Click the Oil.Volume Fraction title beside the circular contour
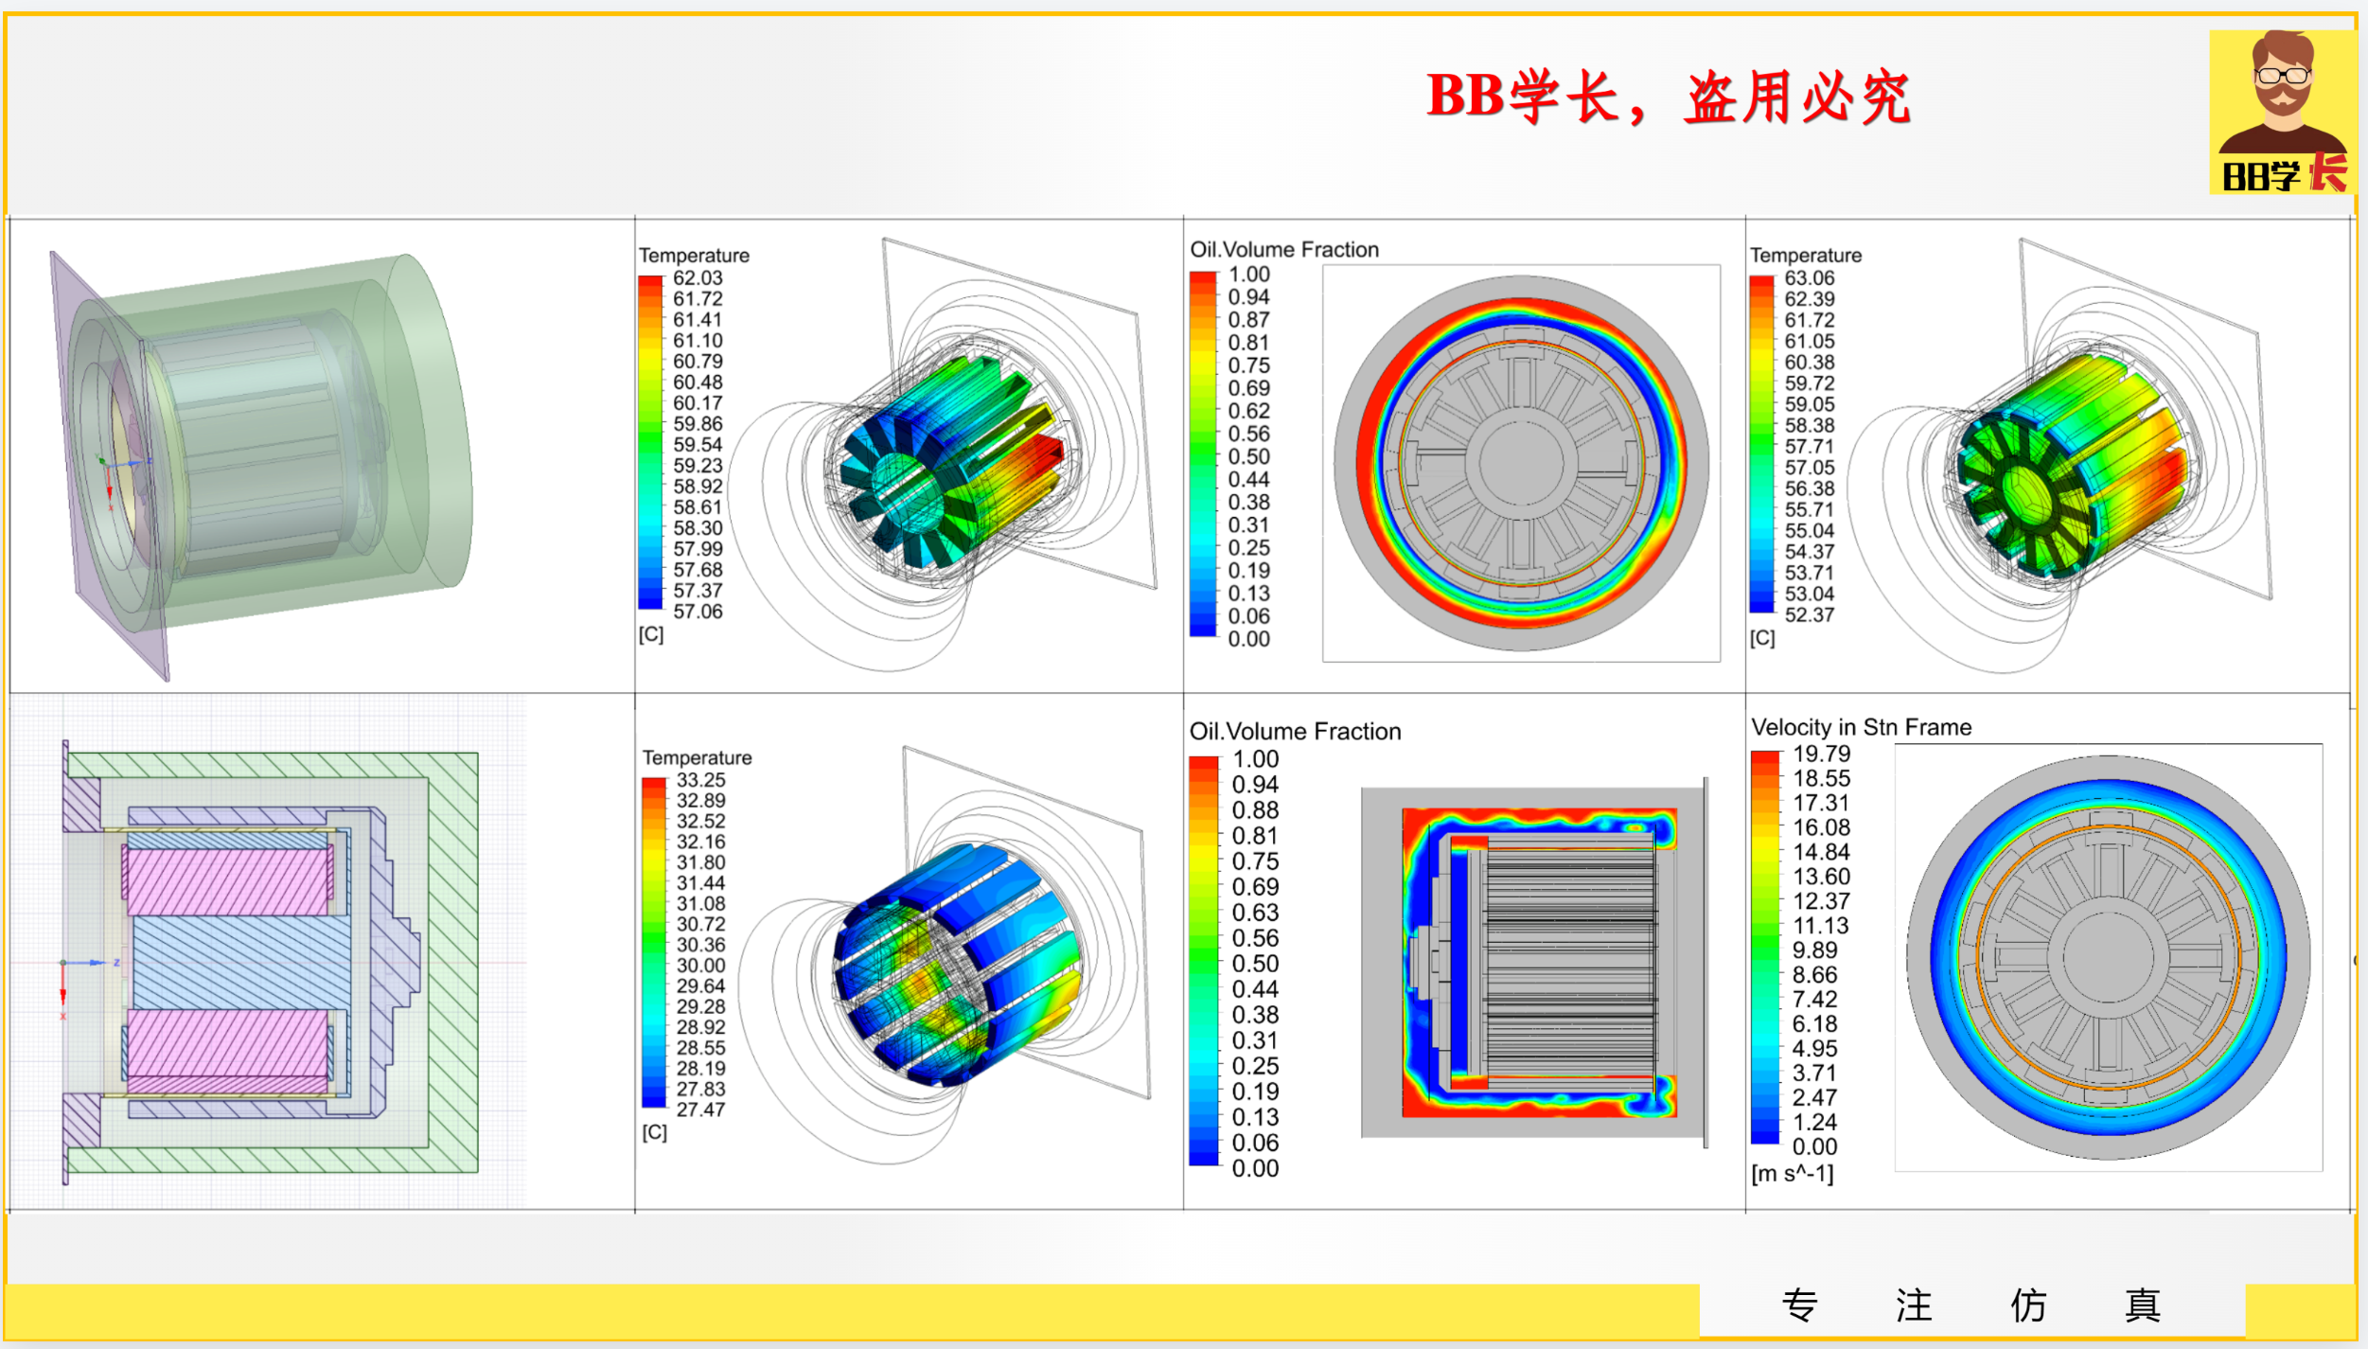This screenshot has width=2368, height=1349. [1284, 249]
